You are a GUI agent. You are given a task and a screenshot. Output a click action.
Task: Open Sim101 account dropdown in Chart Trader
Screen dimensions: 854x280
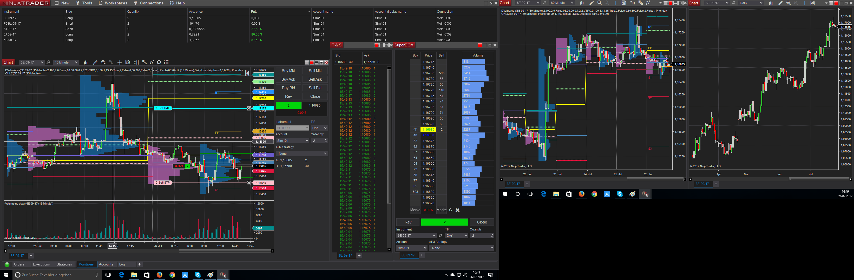[x=292, y=141]
